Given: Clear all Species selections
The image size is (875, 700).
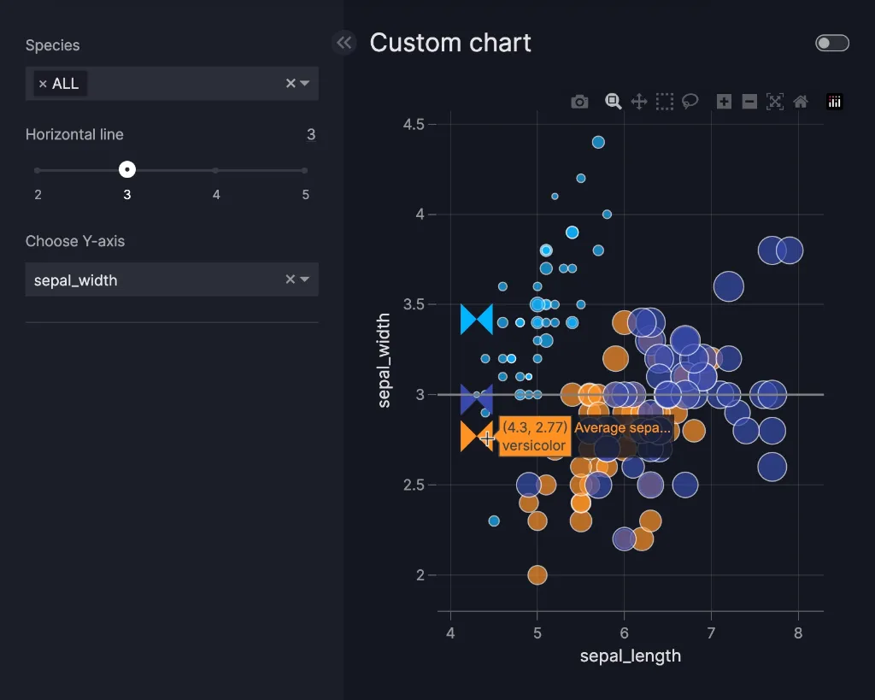Looking at the screenshot, I should [290, 84].
